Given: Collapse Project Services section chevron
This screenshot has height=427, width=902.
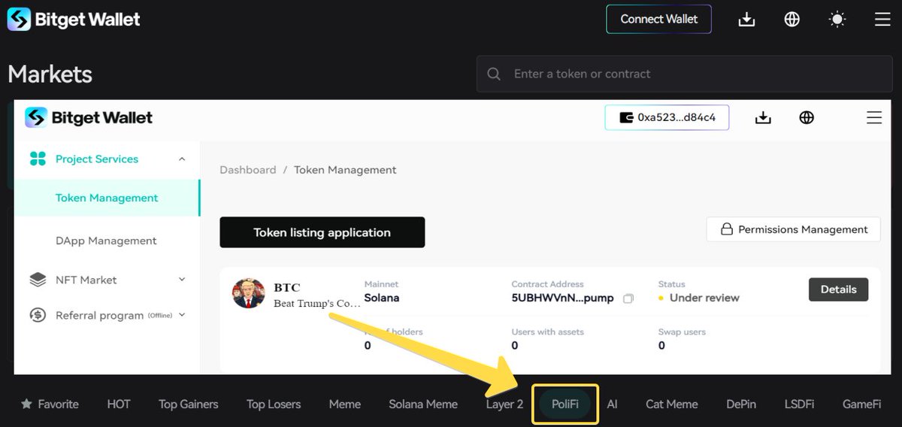Looking at the screenshot, I should coord(182,159).
